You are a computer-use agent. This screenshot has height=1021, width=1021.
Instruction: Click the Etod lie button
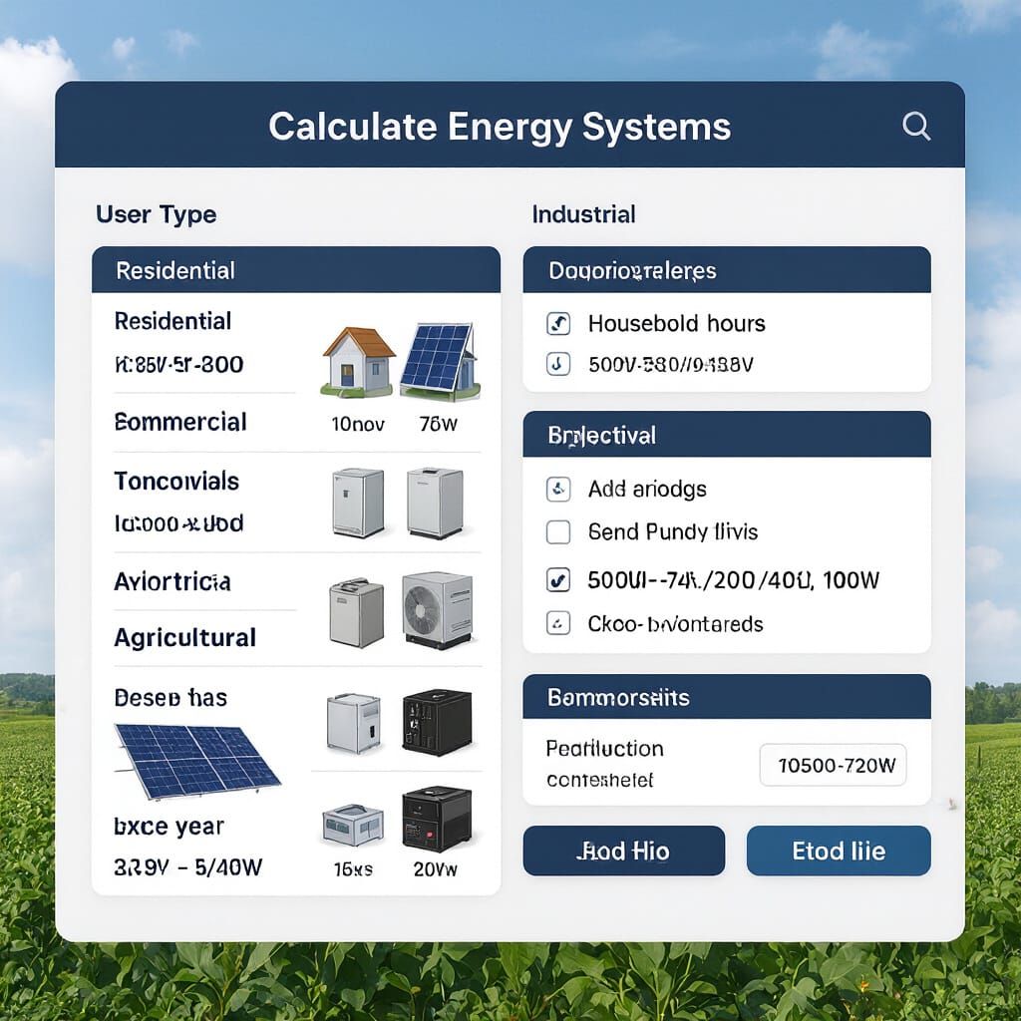coord(838,851)
